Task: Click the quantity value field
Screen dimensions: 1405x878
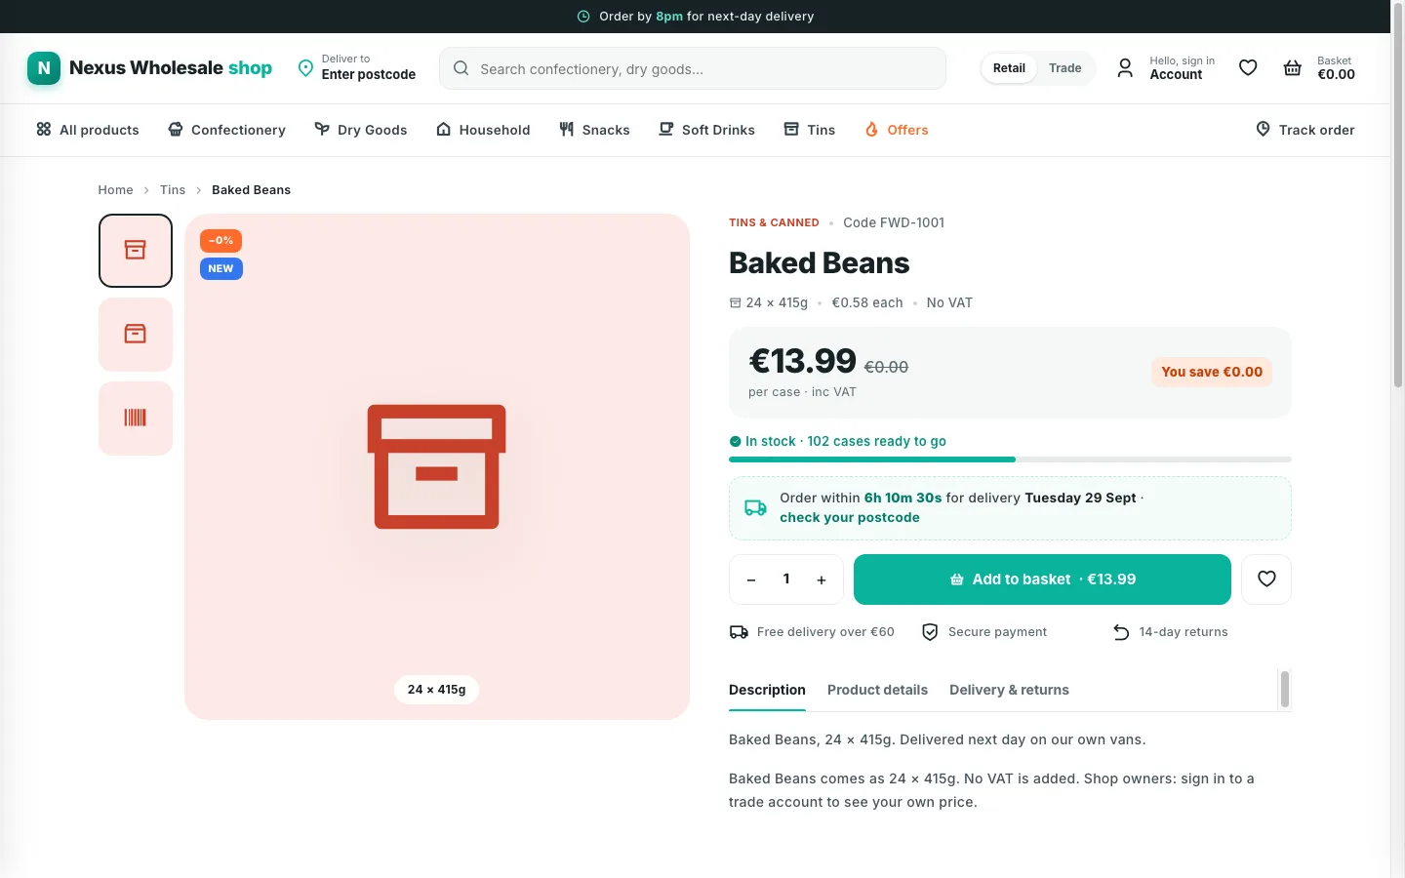Action: coord(786,579)
